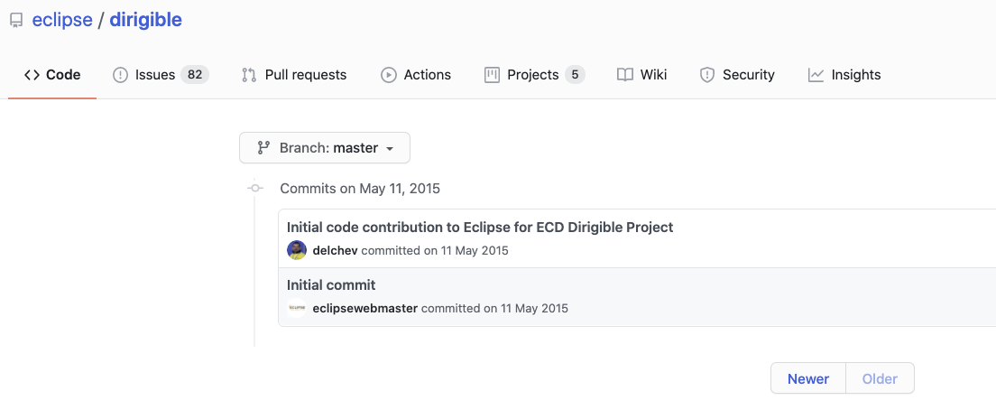
Task: Click the Security shield icon
Action: tap(707, 75)
